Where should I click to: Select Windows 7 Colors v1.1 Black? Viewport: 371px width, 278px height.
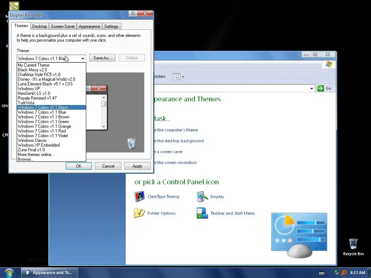(x=51, y=107)
